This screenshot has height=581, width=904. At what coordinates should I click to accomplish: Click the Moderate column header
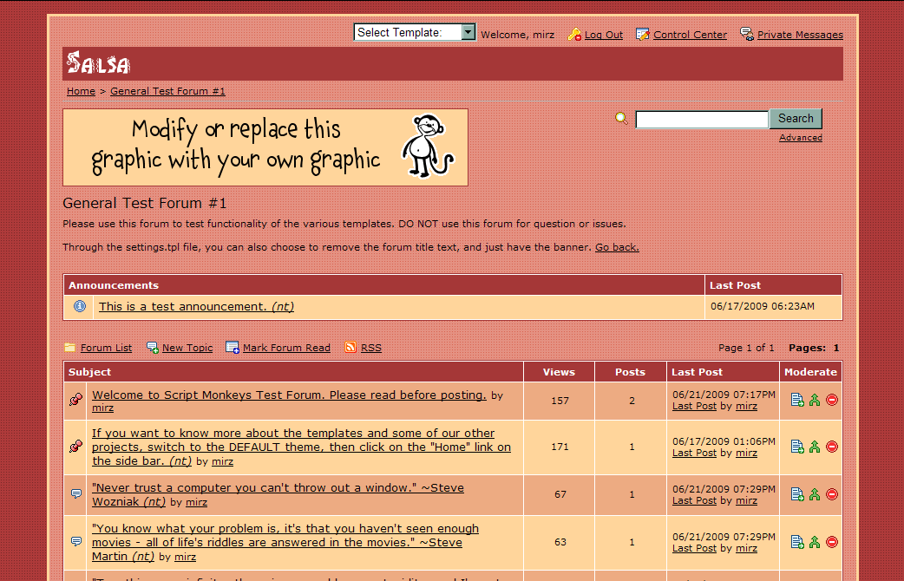[810, 372]
